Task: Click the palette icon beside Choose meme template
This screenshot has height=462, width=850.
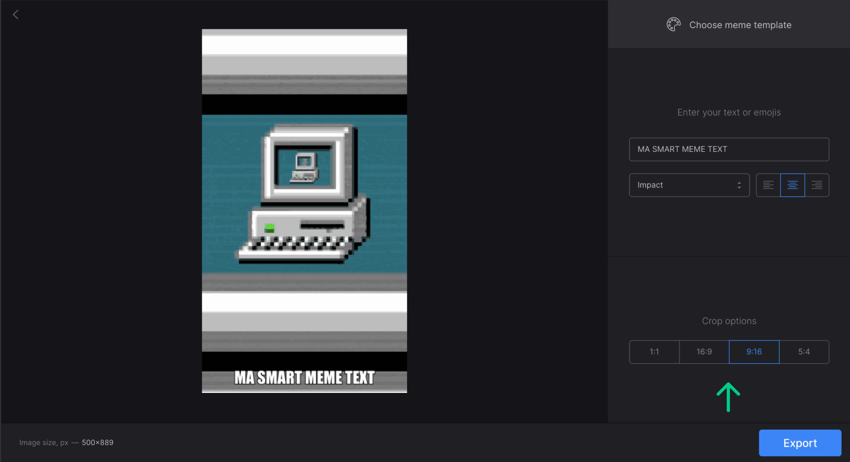Action: pyautogui.click(x=674, y=24)
